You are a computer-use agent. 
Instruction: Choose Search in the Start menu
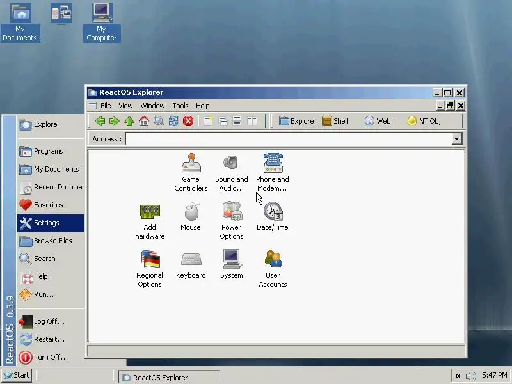click(x=51, y=259)
